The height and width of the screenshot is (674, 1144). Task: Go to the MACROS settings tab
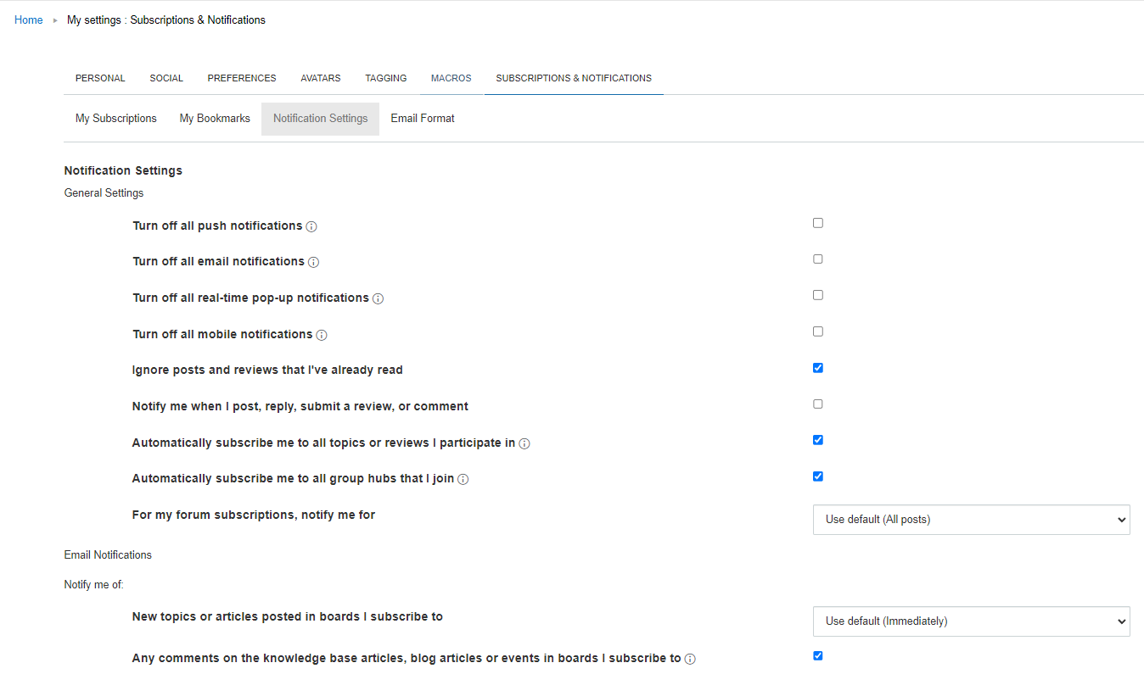click(451, 77)
